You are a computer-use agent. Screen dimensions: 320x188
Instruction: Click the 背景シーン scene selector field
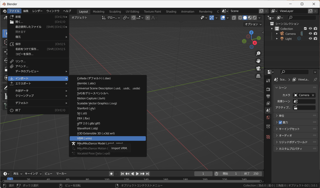click(304, 101)
